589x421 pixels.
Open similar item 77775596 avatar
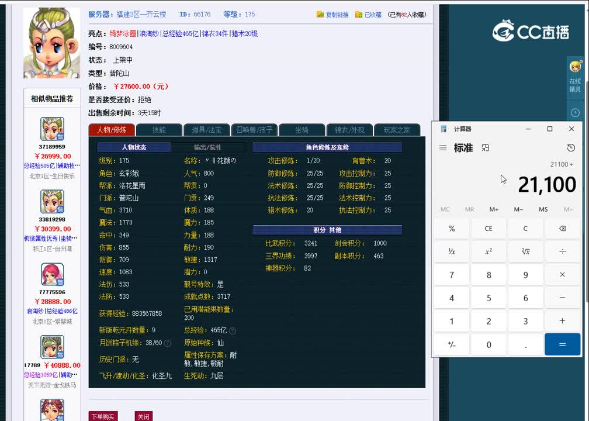coord(52,274)
